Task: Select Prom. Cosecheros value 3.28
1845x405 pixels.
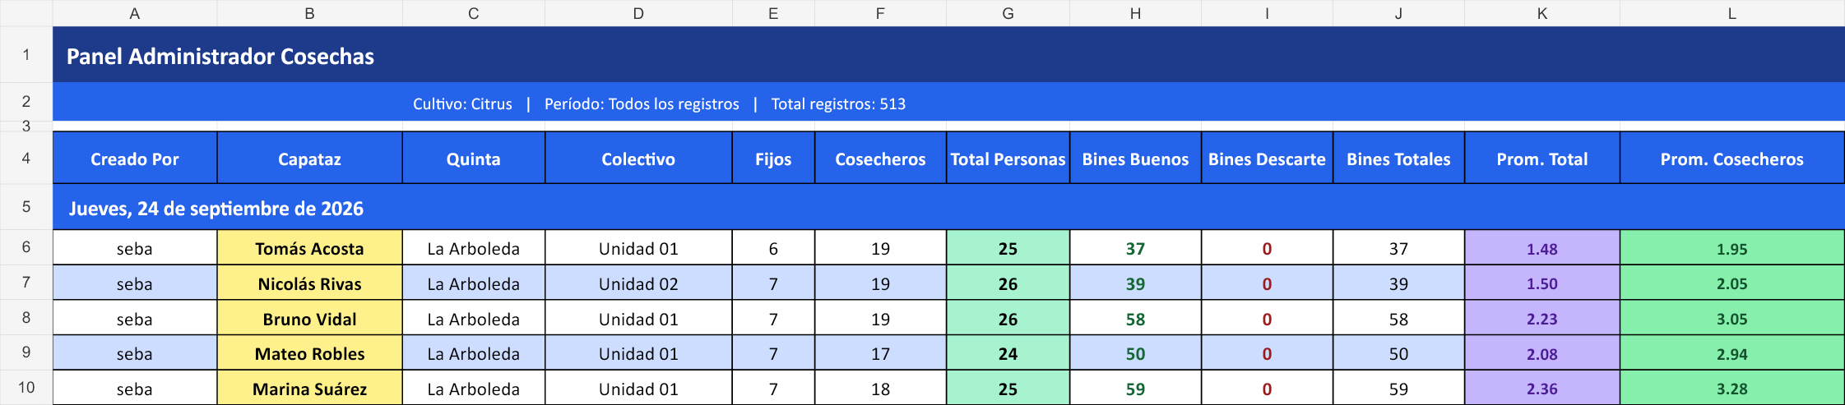Action: 1732,389
